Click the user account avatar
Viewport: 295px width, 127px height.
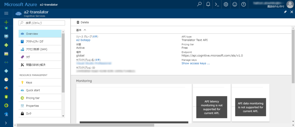tap(290, 4)
